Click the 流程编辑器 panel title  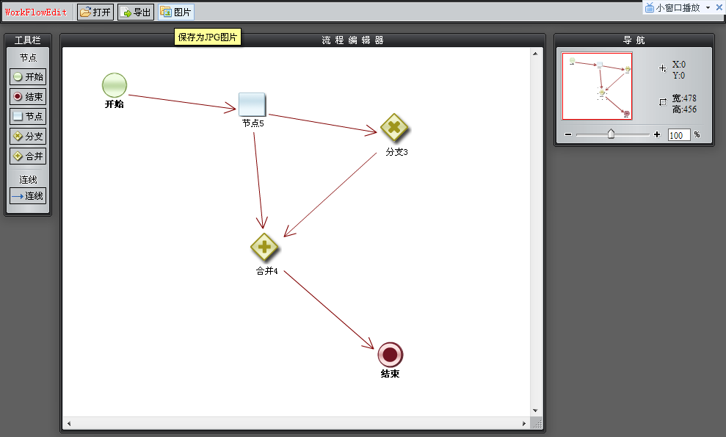tap(353, 40)
